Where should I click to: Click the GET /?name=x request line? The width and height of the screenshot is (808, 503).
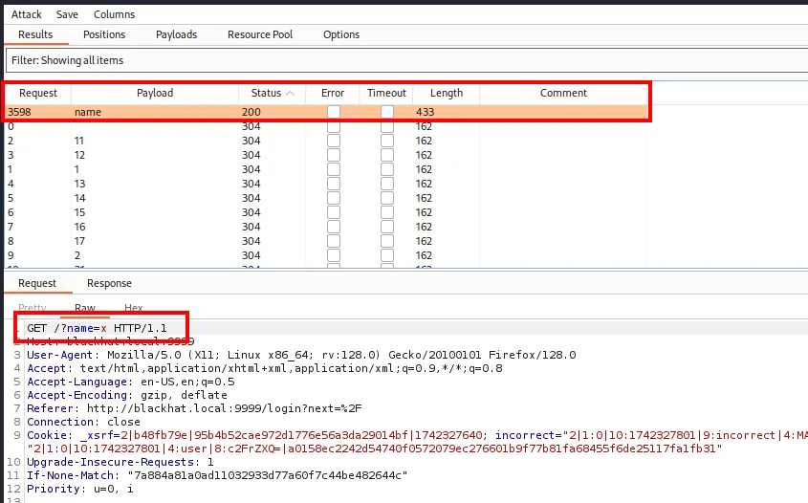tap(97, 328)
